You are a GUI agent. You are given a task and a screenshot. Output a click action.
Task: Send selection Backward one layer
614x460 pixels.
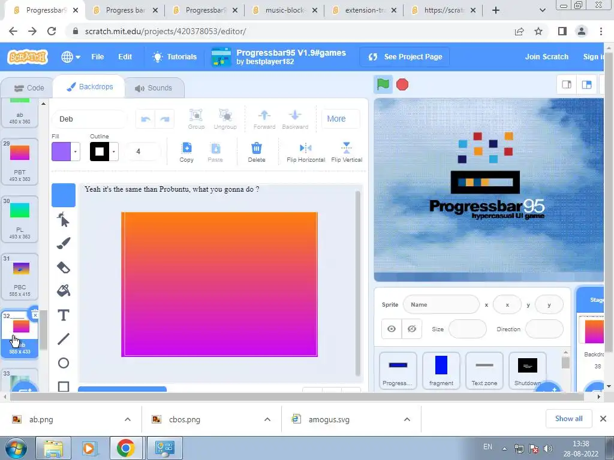(295, 119)
